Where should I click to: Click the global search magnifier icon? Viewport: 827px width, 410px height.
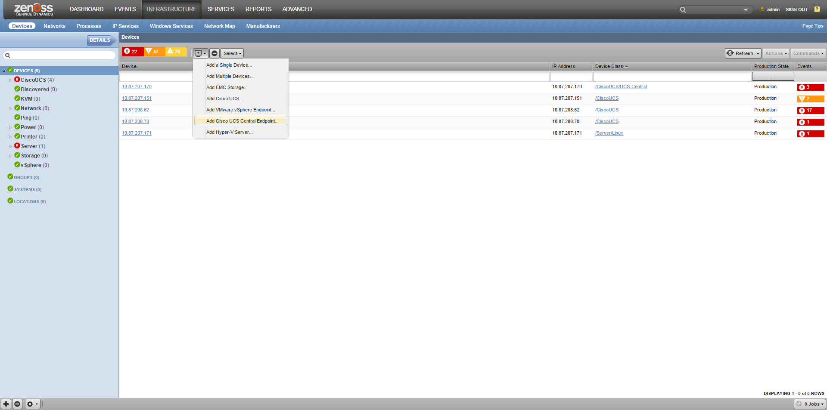pyautogui.click(x=683, y=9)
